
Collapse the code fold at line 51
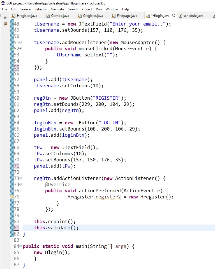pyautogui.click(x=21, y=42)
